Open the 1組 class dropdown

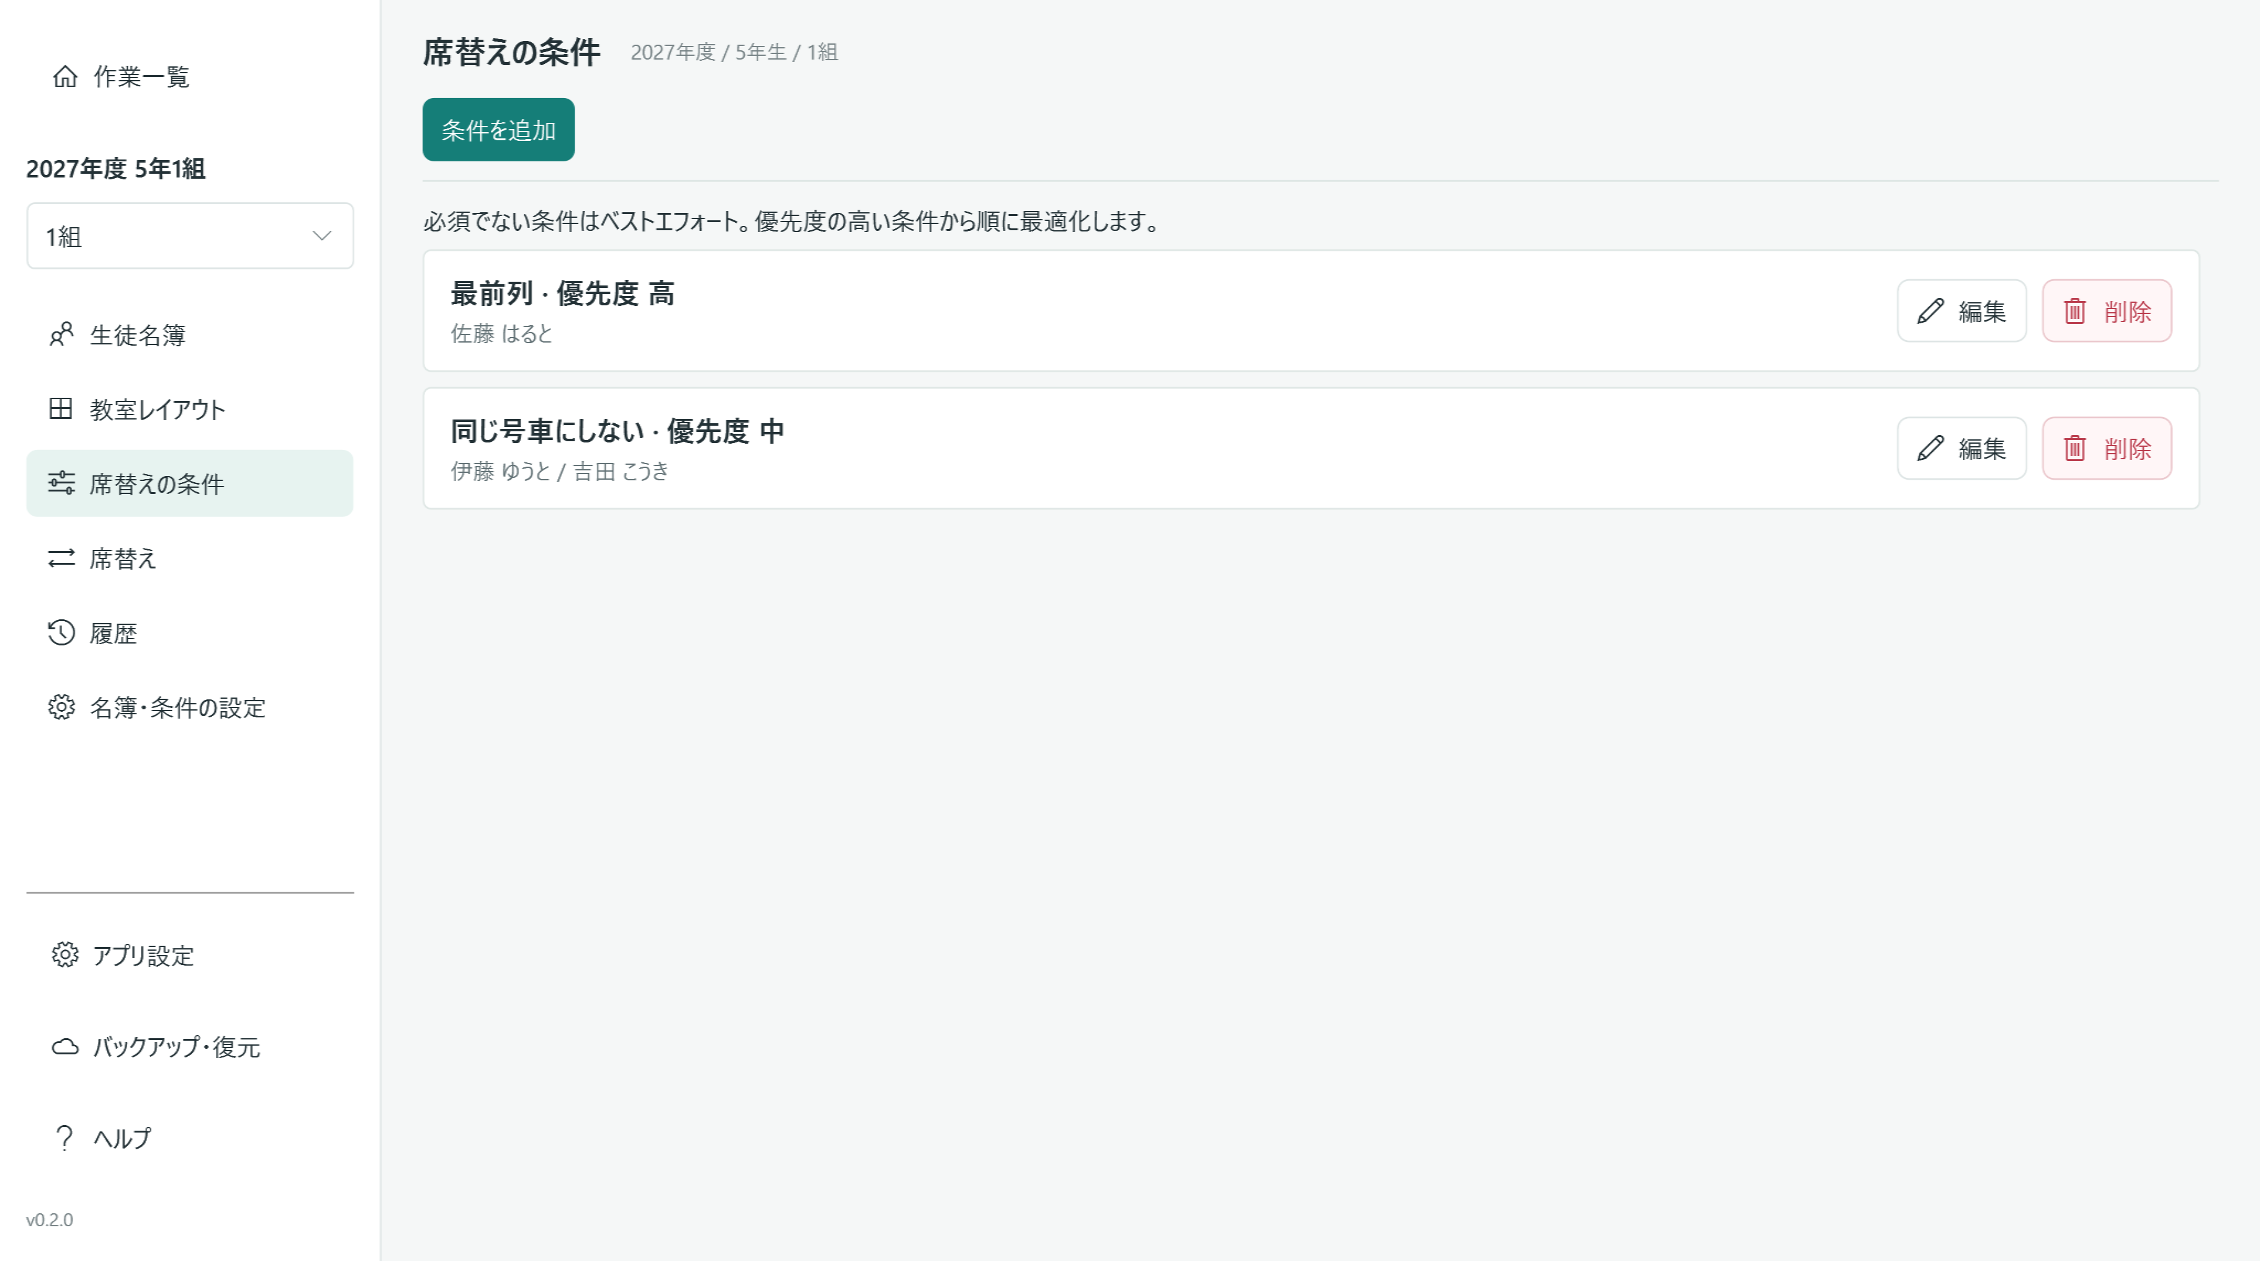(x=191, y=236)
